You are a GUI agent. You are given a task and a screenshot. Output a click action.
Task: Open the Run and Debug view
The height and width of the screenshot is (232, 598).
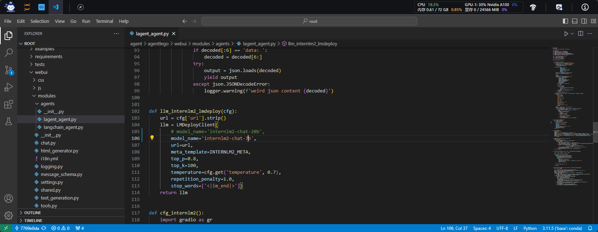[x=9, y=87]
